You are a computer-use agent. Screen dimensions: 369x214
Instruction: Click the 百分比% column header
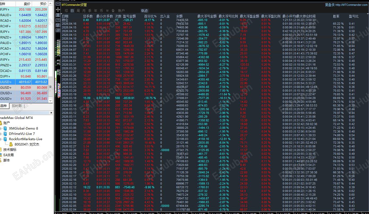tap(150, 16)
